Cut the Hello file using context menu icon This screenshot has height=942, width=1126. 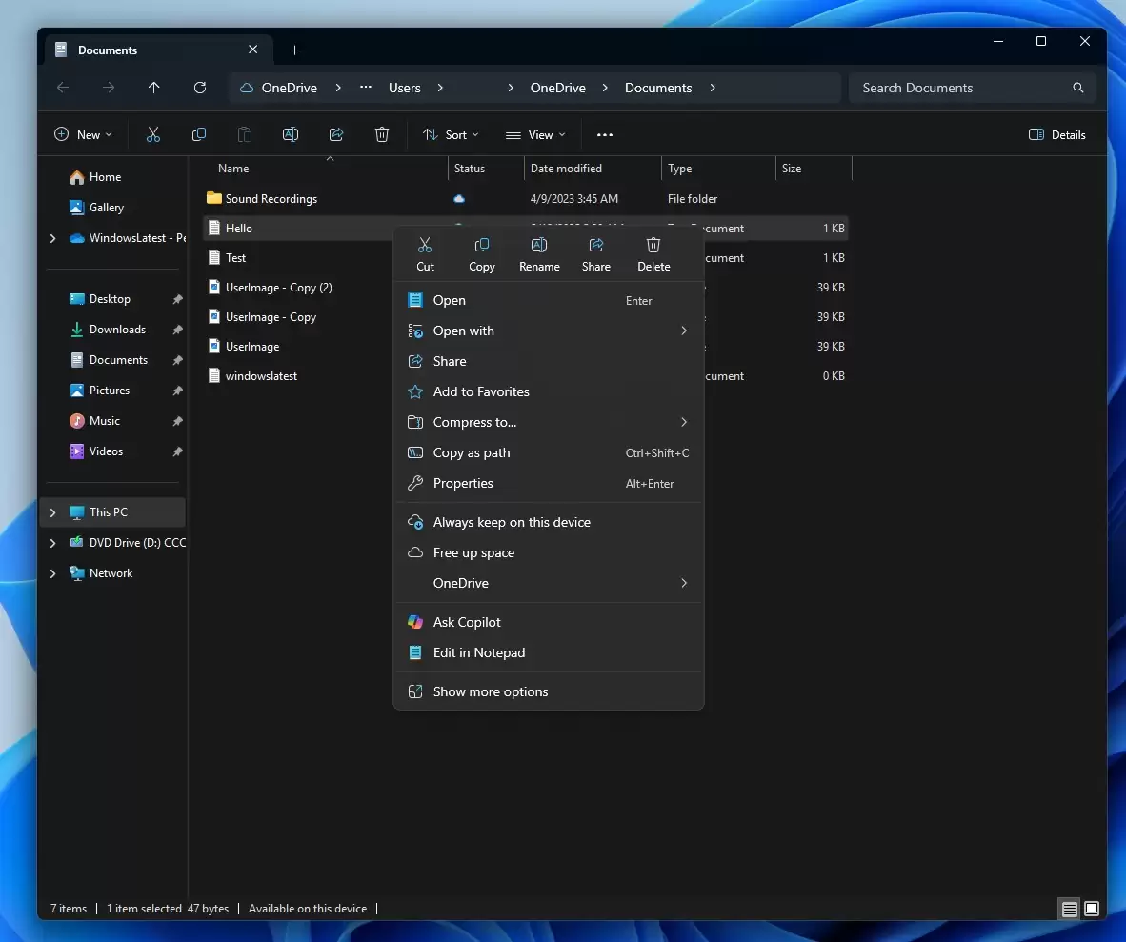426,252
